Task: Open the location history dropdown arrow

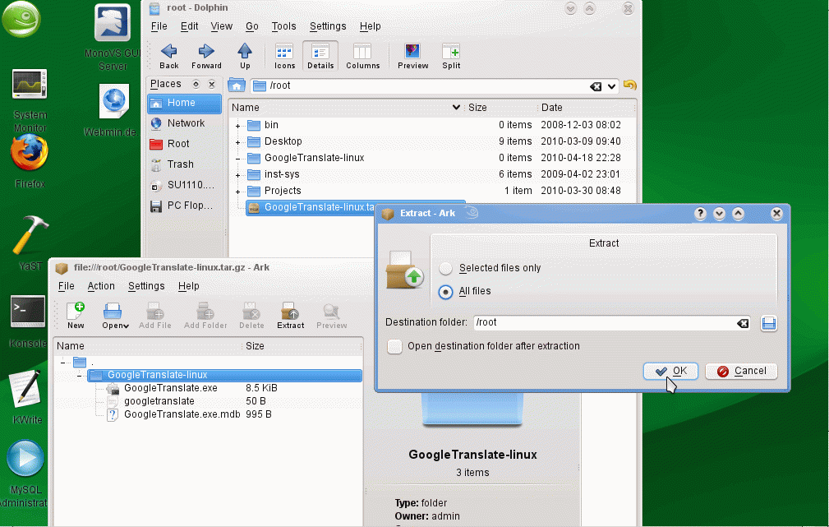Action: 612,86
